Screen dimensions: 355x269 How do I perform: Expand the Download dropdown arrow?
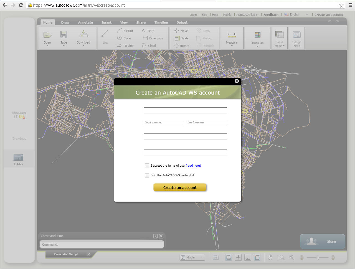[x=83, y=46]
